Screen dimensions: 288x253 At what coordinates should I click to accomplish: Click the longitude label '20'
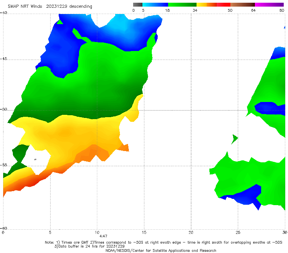191,232
